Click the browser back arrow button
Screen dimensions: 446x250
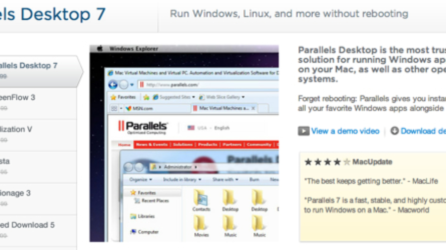pos(113,84)
